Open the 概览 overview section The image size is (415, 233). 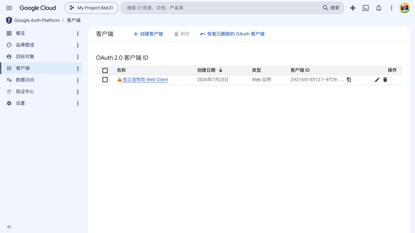[20, 33]
